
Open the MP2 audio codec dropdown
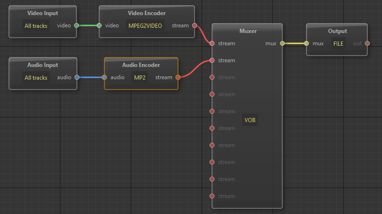click(x=140, y=77)
